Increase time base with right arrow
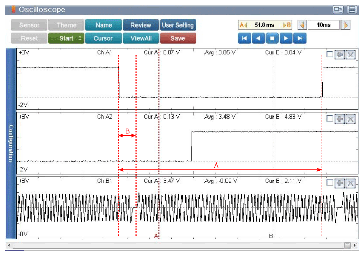Image resolution: width=364 pixels, height=256 pixels. (x=345, y=25)
